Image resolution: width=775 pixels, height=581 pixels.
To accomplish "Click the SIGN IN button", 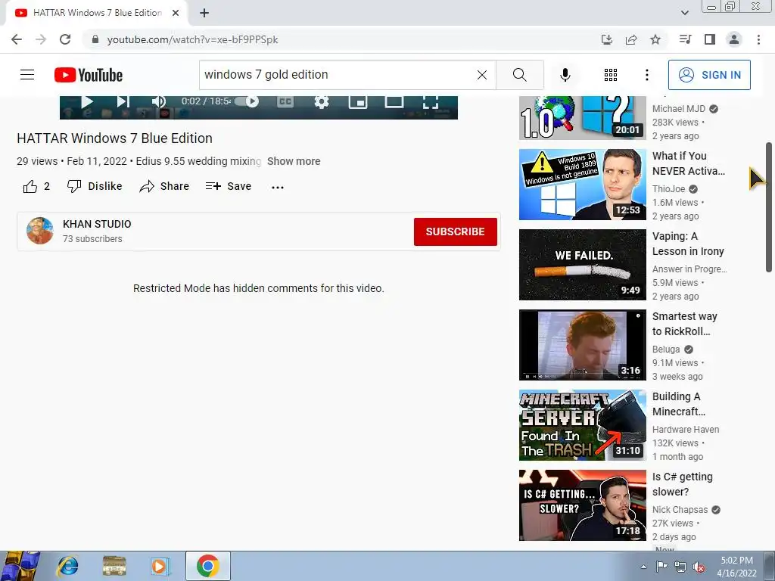I will [709, 75].
